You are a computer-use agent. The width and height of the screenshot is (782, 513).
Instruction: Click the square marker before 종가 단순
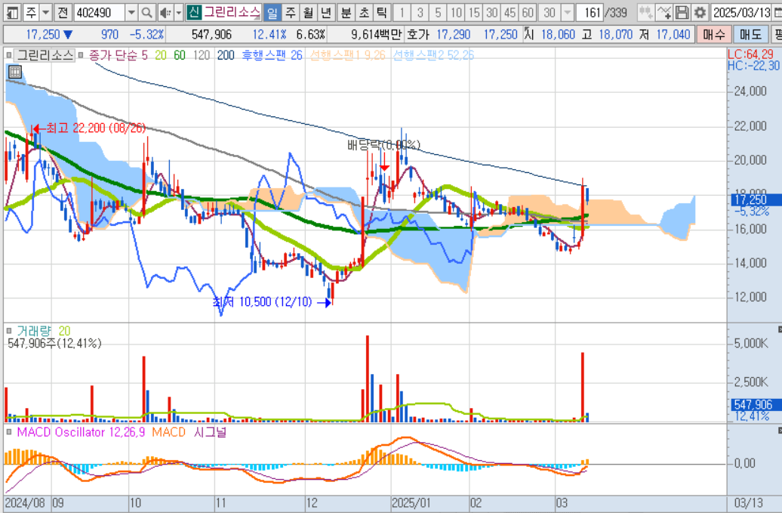coord(81,55)
